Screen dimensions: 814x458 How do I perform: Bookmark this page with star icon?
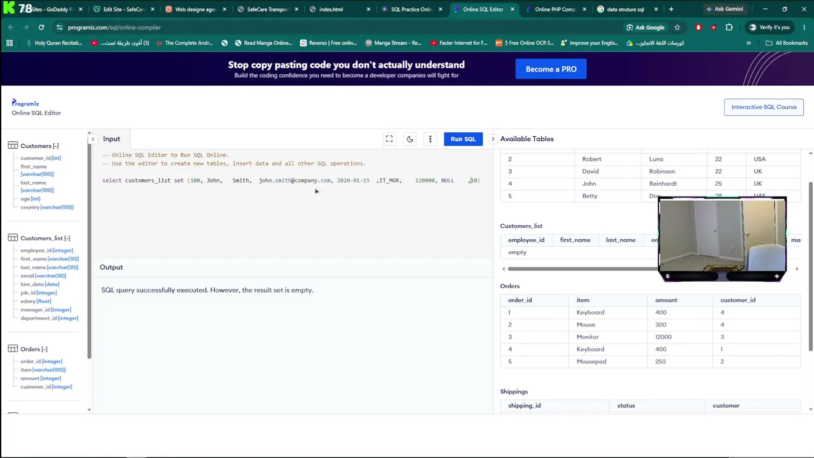point(677,27)
